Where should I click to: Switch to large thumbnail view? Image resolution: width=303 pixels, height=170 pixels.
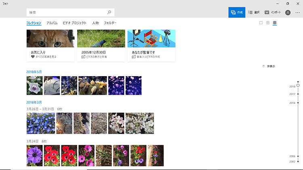[x=261, y=23]
